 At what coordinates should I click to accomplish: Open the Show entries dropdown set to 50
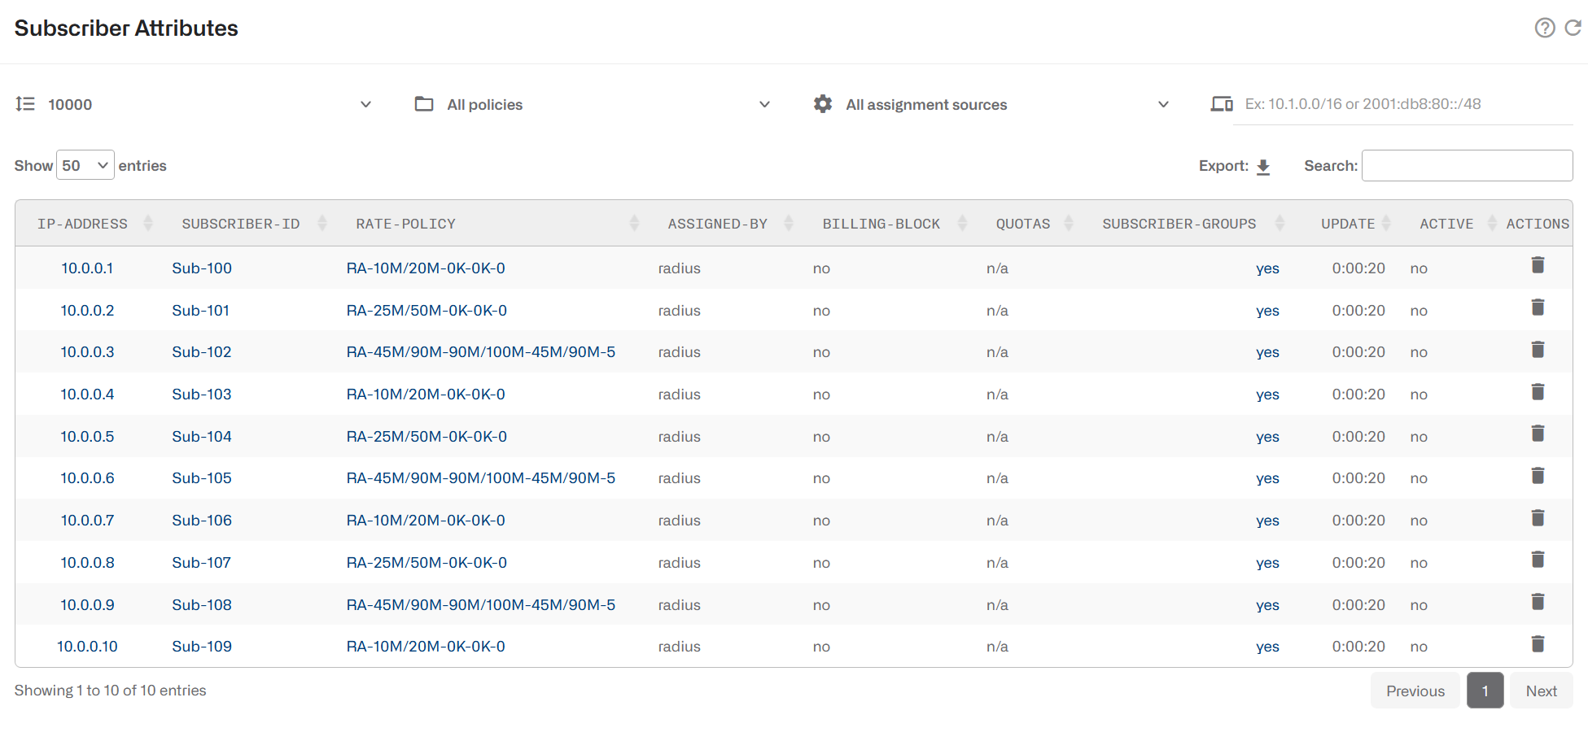[x=85, y=164]
